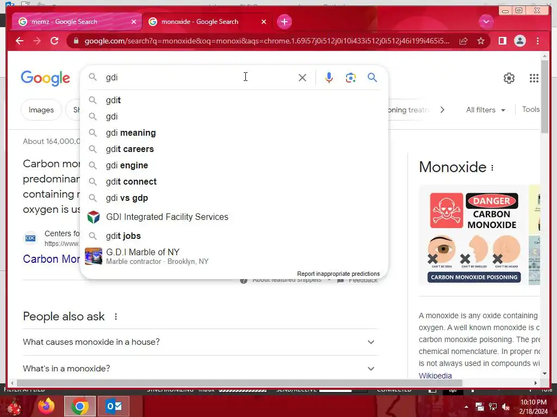Choose GDI Integrated Facility Services suggestion

(234, 217)
